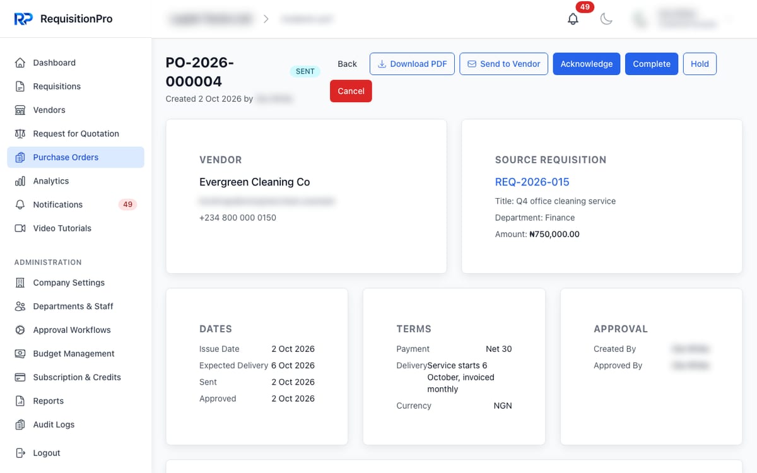
Task: View the Reports page
Action: pos(76,401)
